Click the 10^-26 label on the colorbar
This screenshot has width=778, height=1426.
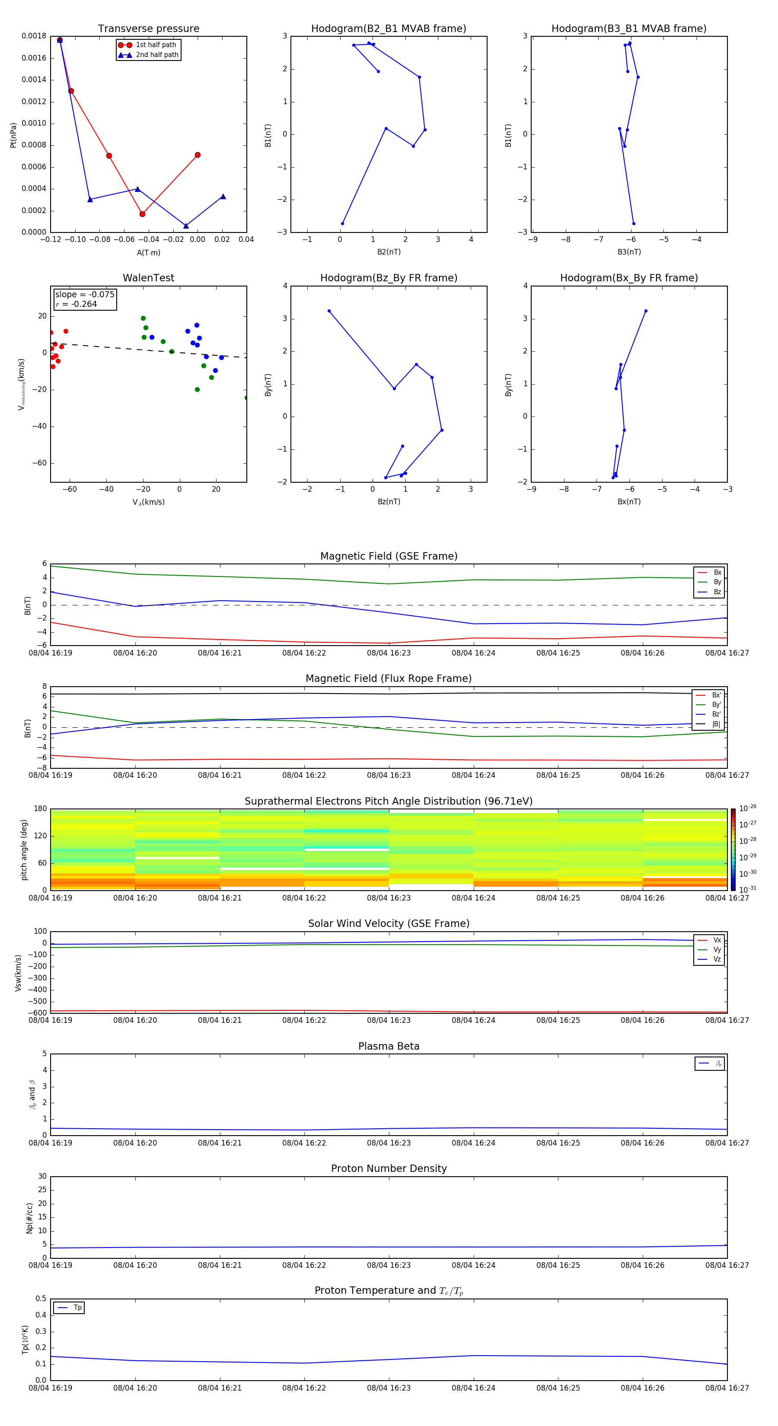coord(748,809)
